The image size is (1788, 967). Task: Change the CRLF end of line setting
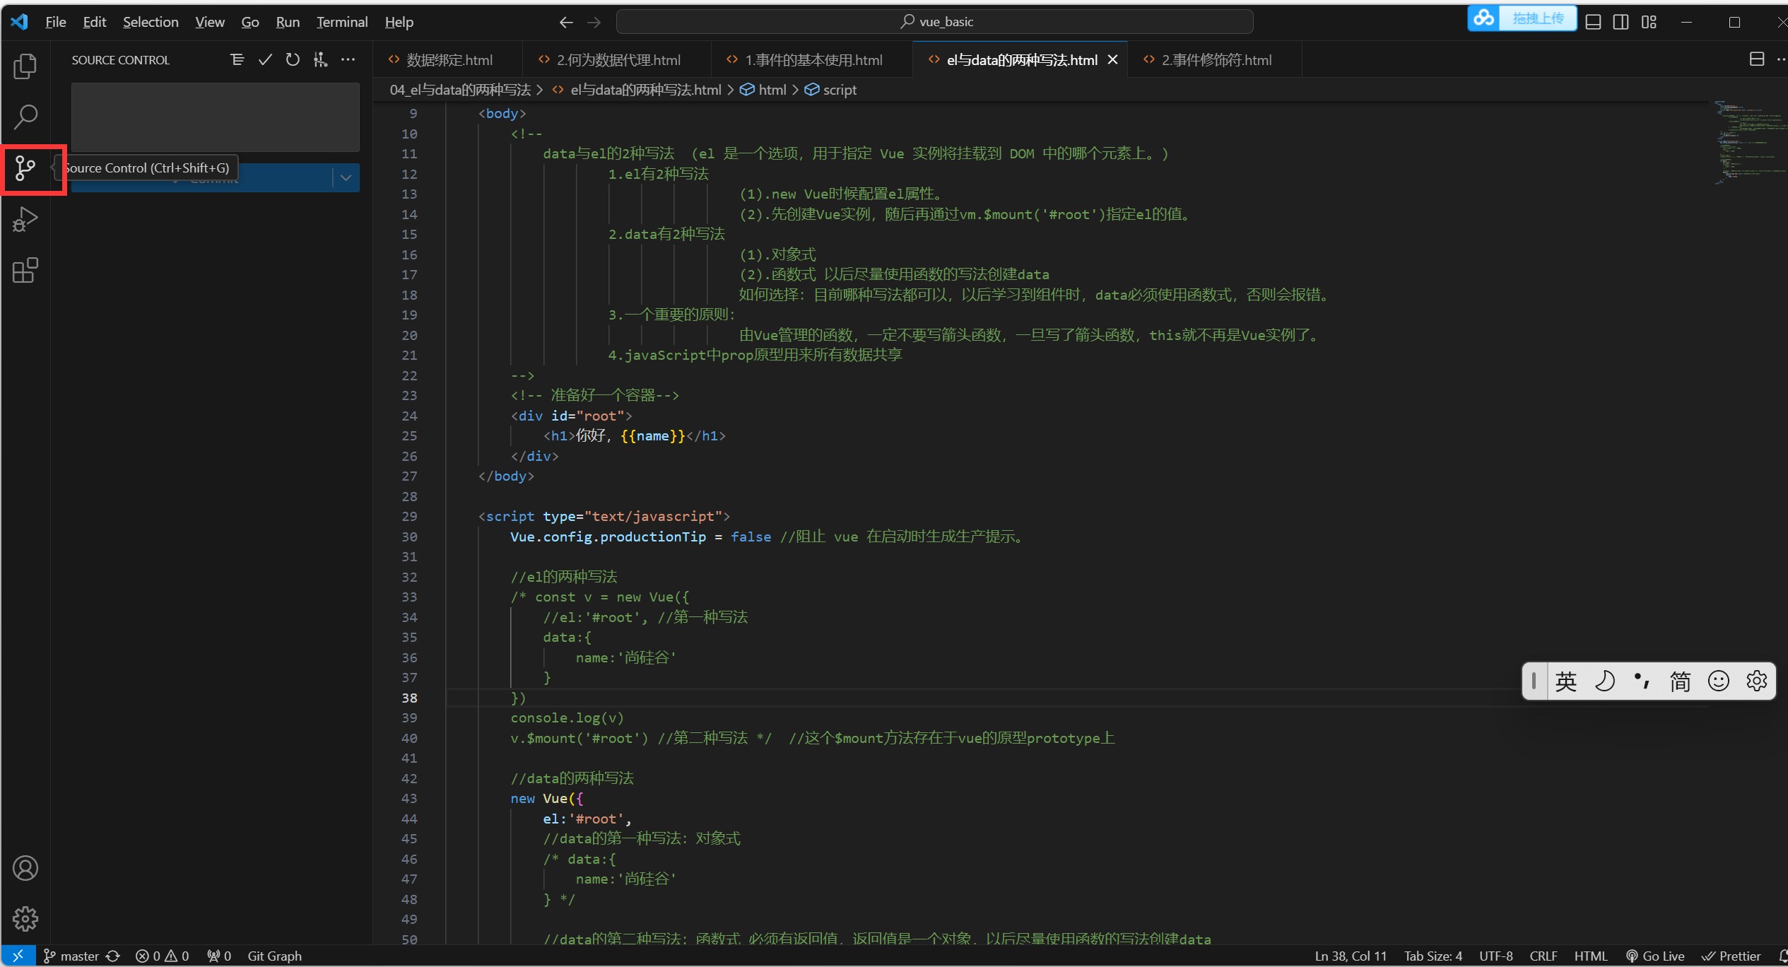click(1543, 956)
